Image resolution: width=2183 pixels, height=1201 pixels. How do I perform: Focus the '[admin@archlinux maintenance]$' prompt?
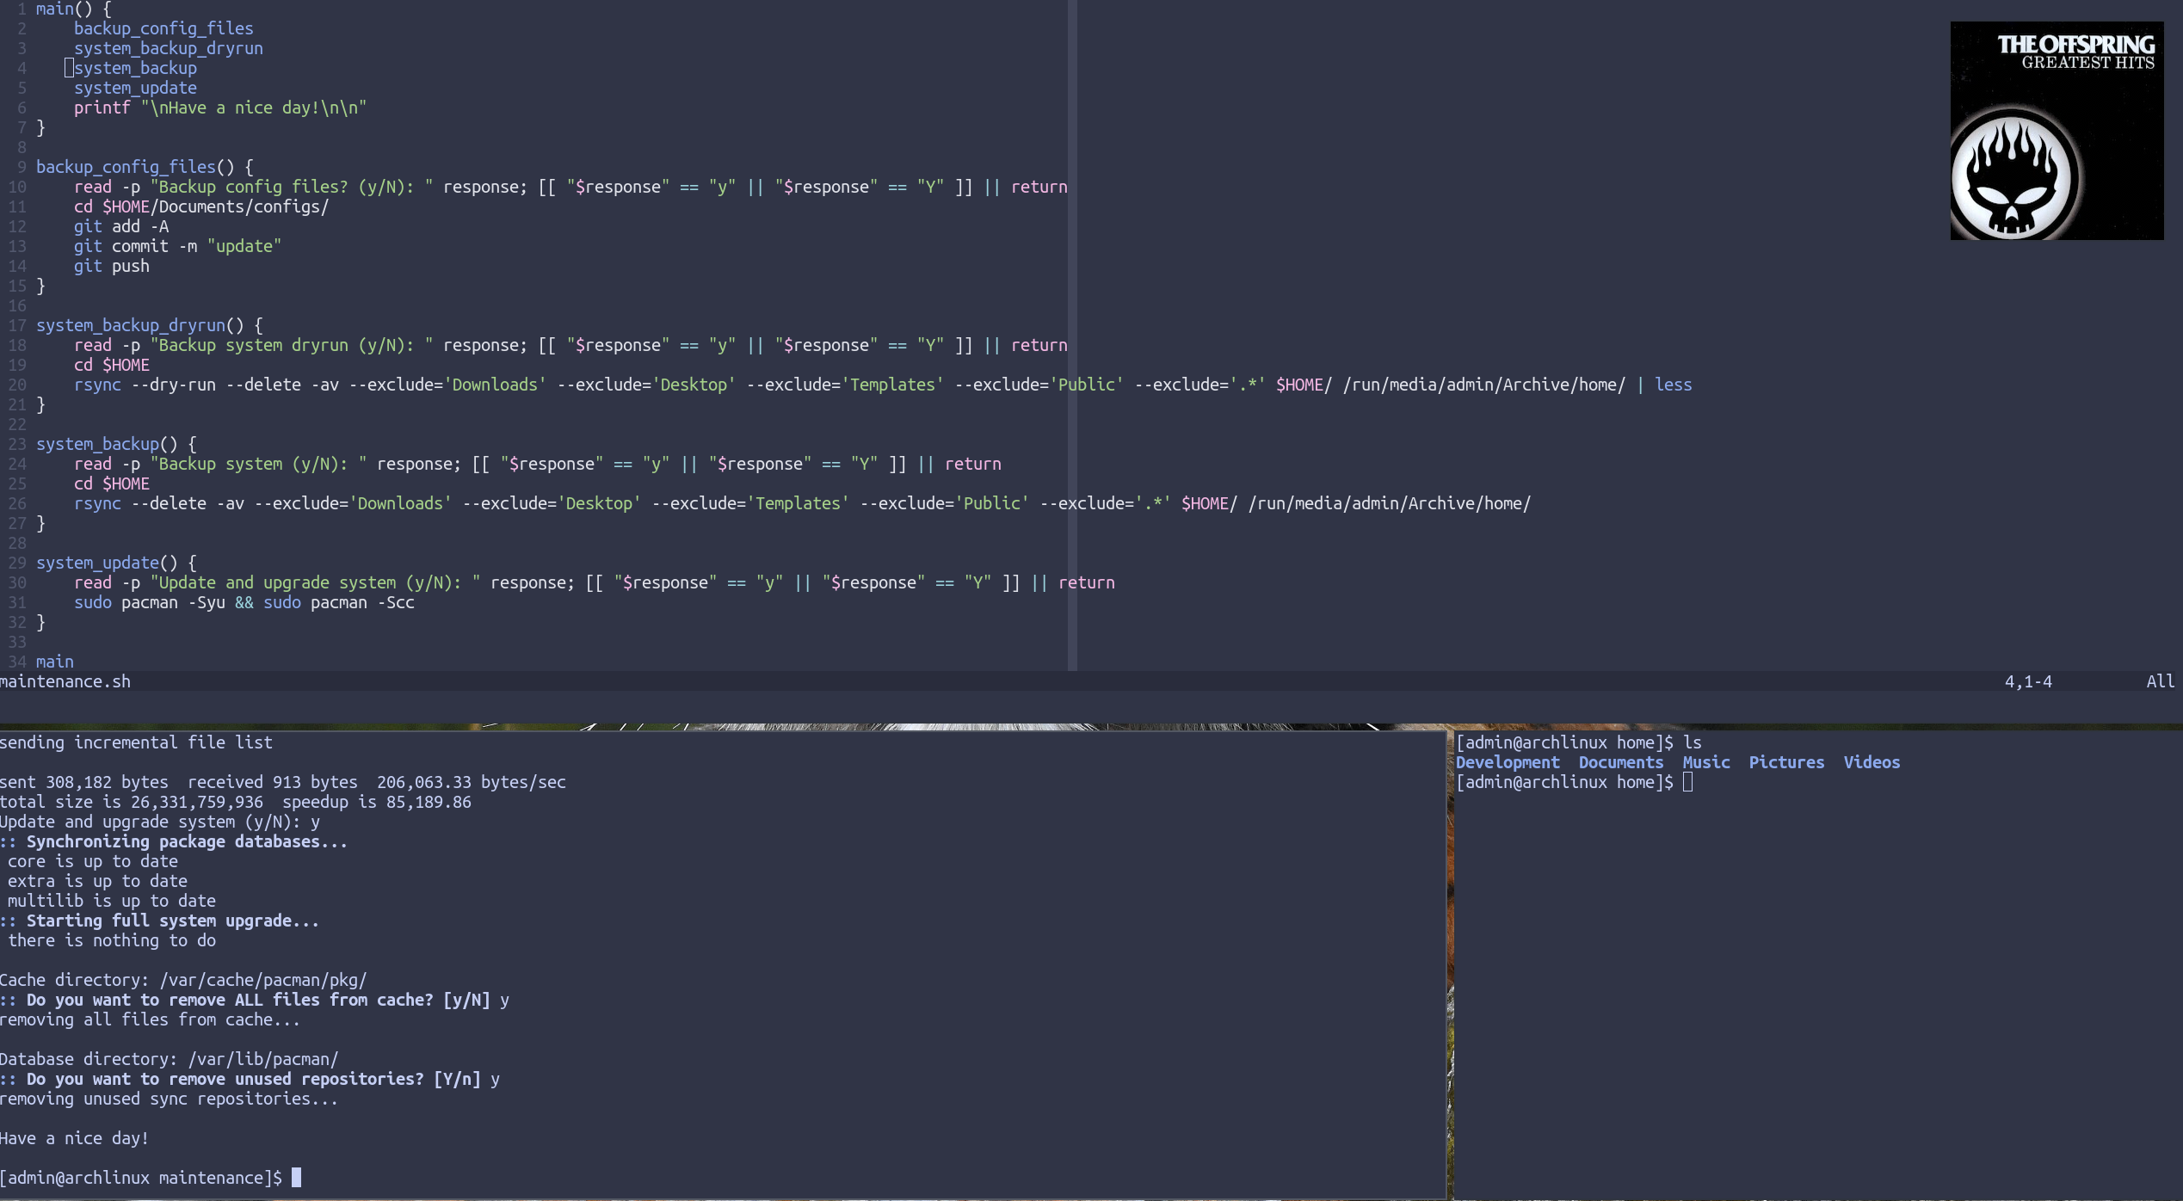[x=141, y=1178]
